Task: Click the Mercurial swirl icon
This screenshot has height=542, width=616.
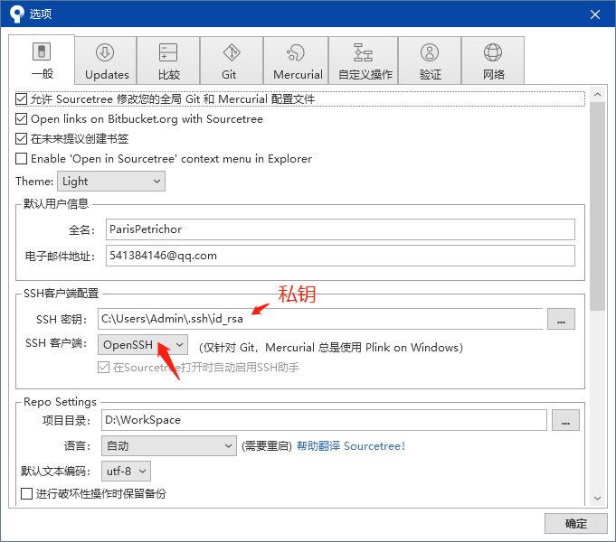Action: point(296,52)
